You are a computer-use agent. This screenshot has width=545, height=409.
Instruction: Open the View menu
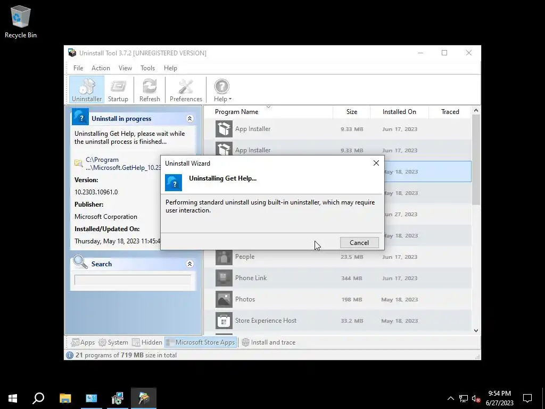[x=125, y=68]
